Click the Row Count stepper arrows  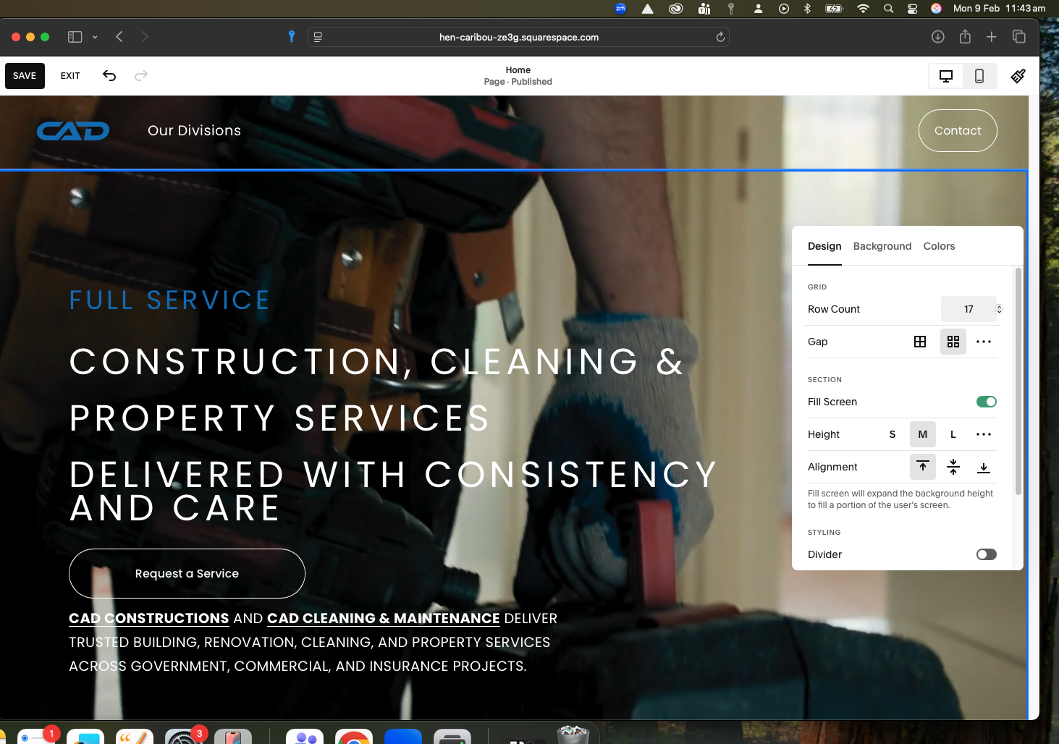coord(1000,309)
